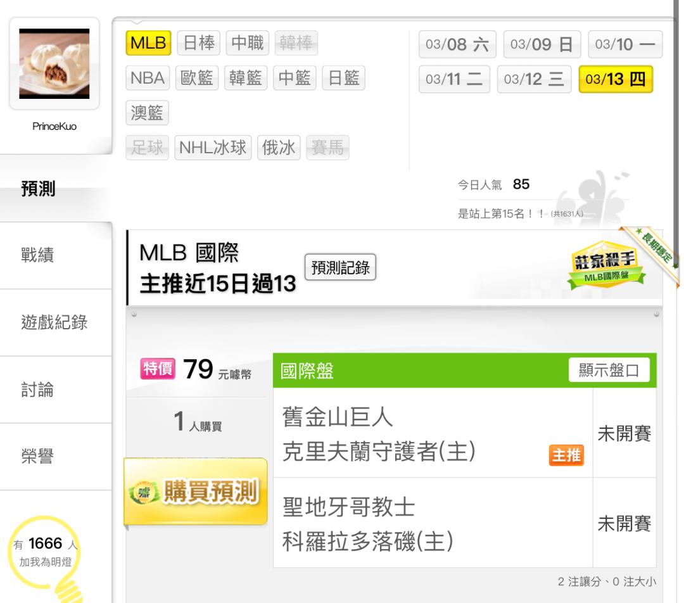
Task: Select the 日棒 league filter
Action: 199,43
